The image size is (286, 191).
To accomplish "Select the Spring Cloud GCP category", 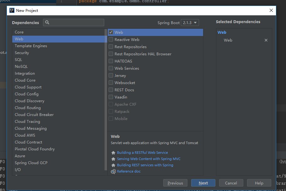I will coord(58,163).
